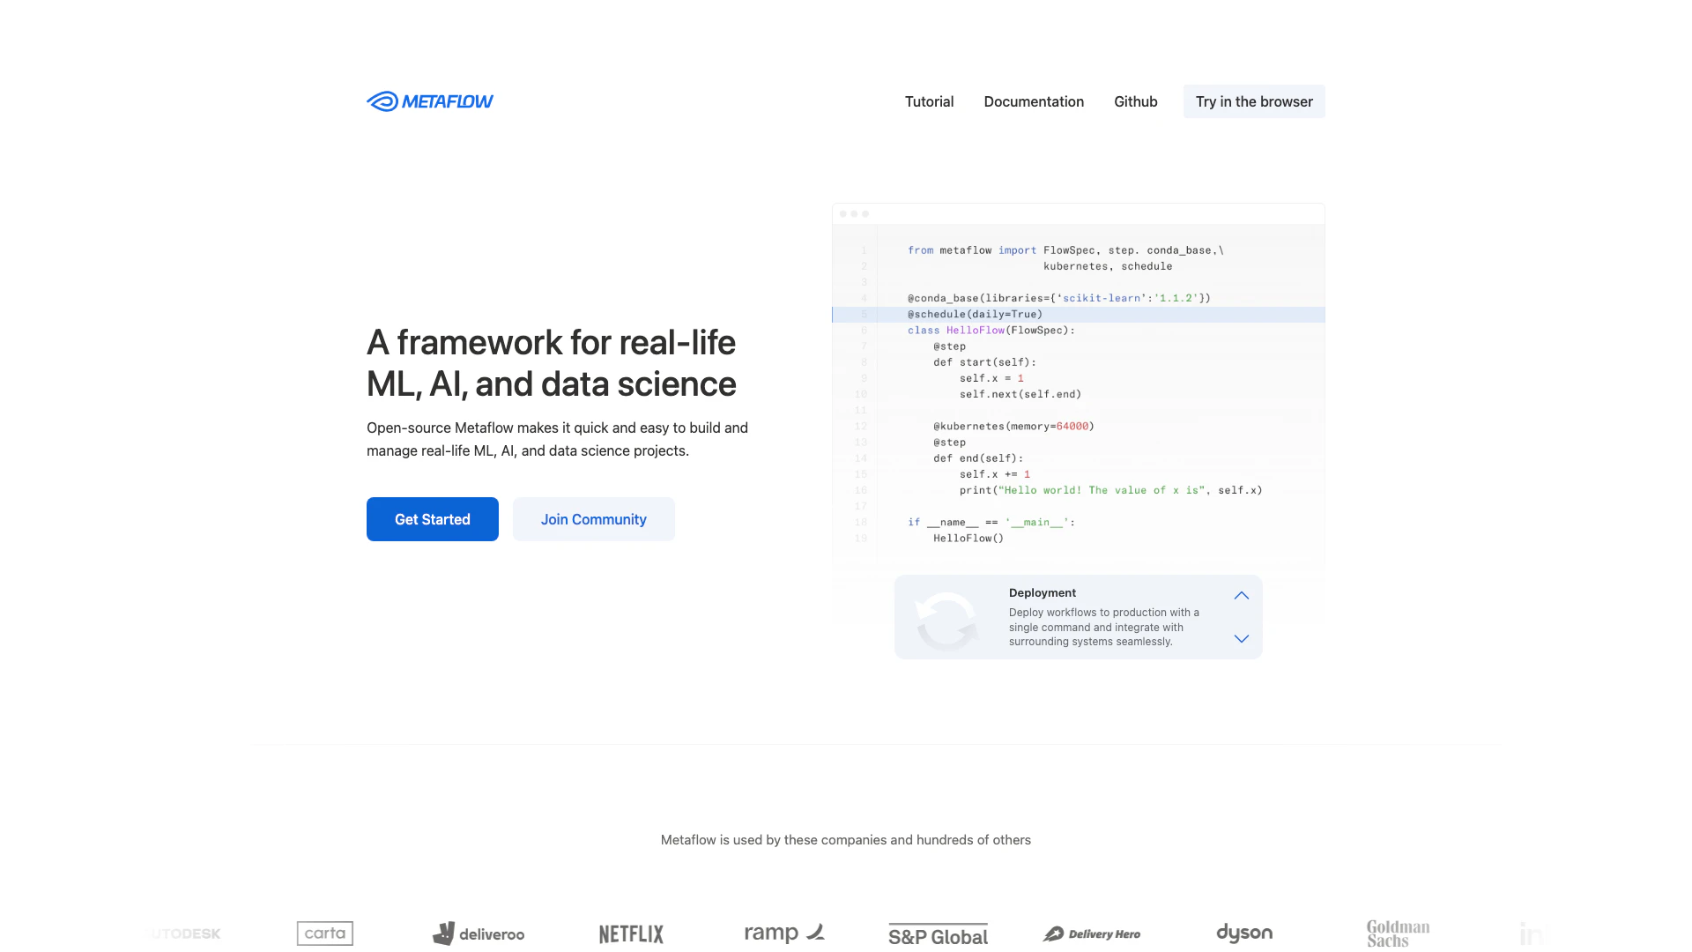Click the Goldman Sachs logo

pyautogui.click(x=1398, y=933)
